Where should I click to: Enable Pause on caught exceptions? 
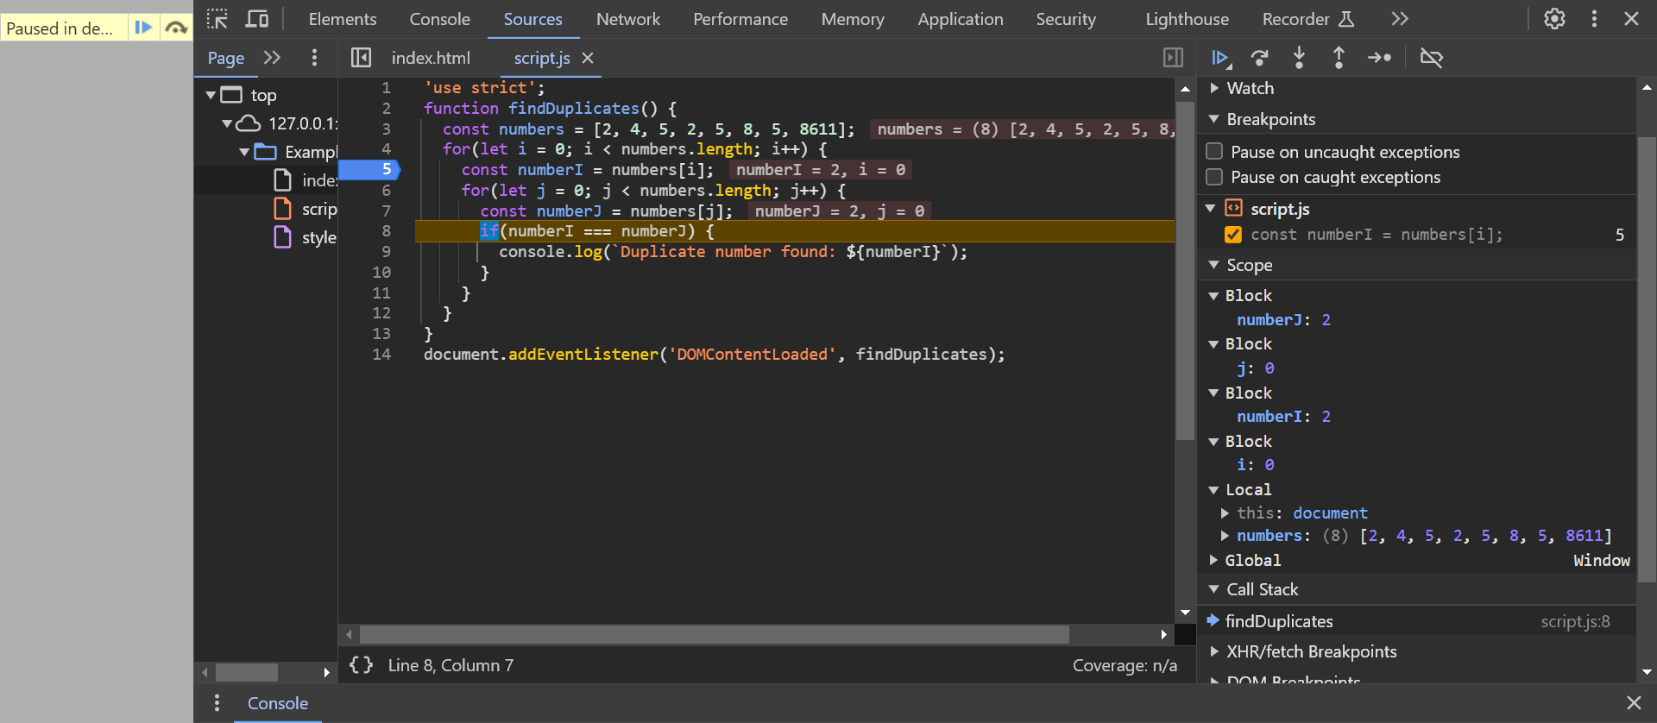1215,177
